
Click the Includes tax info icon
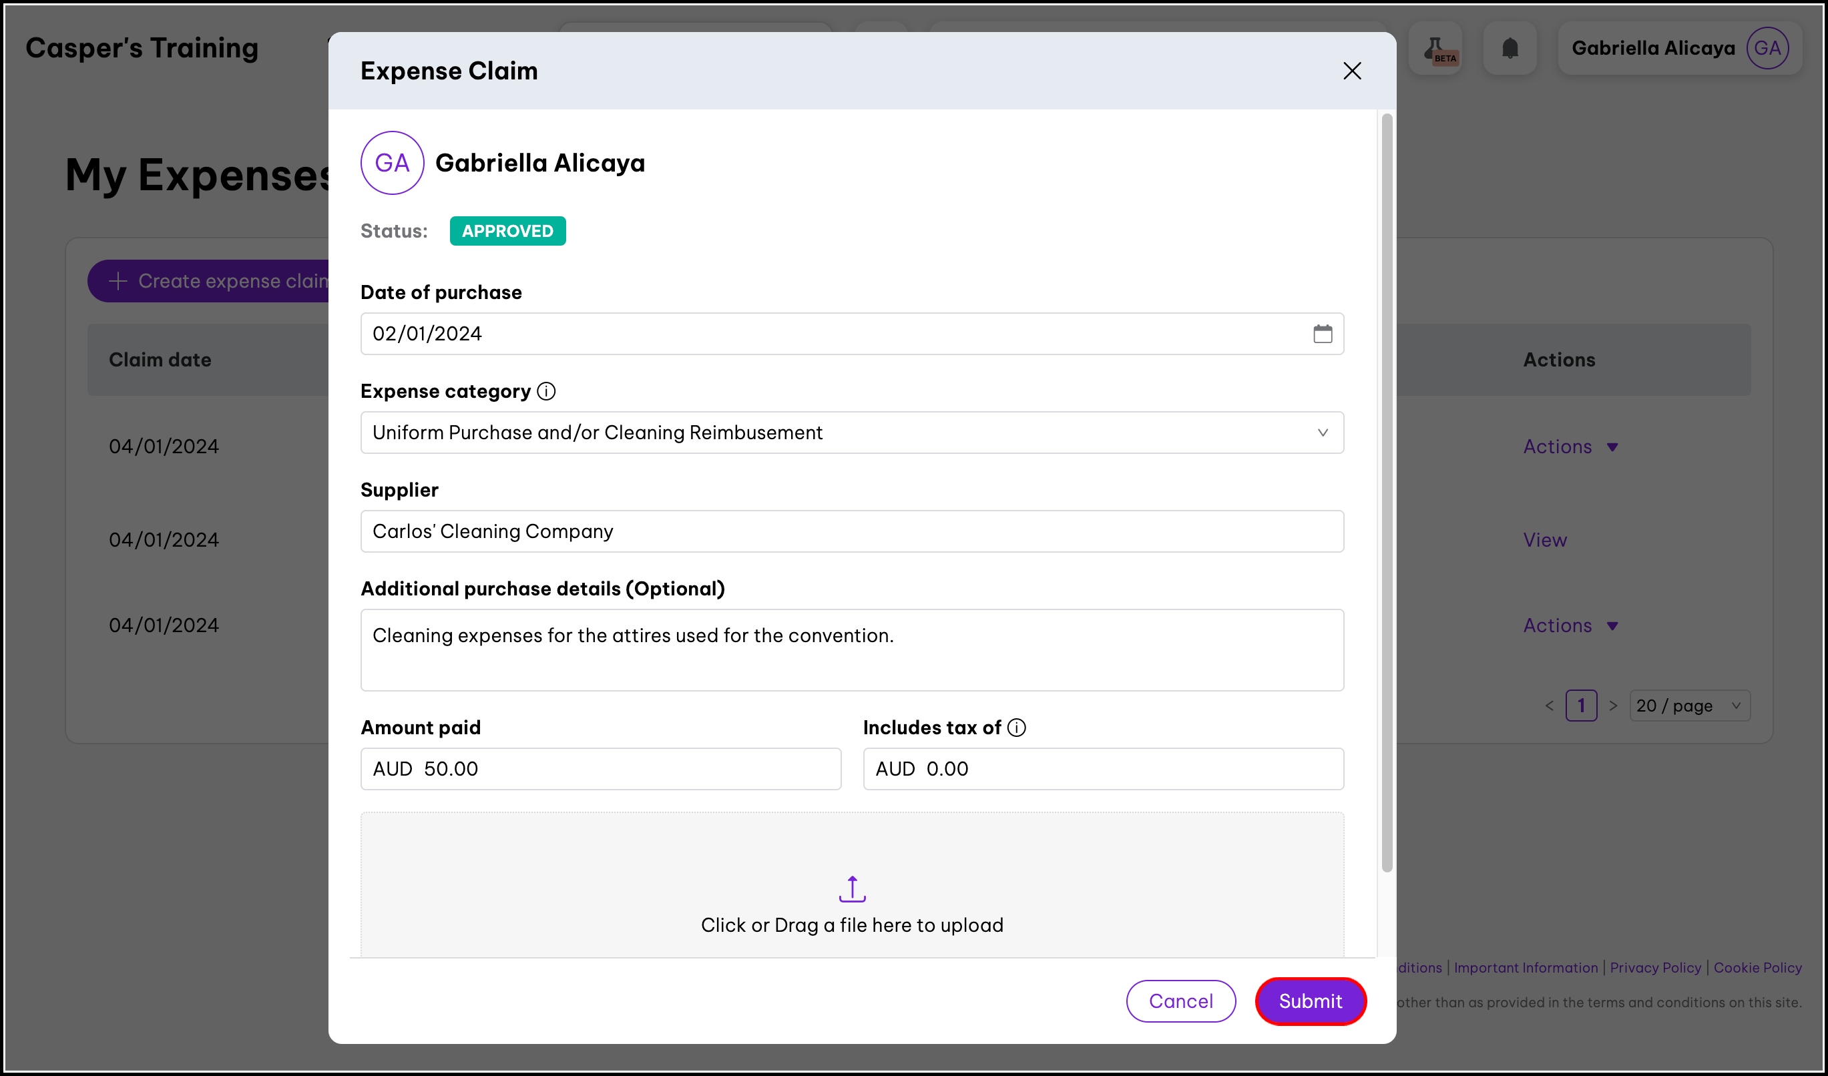click(1017, 728)
